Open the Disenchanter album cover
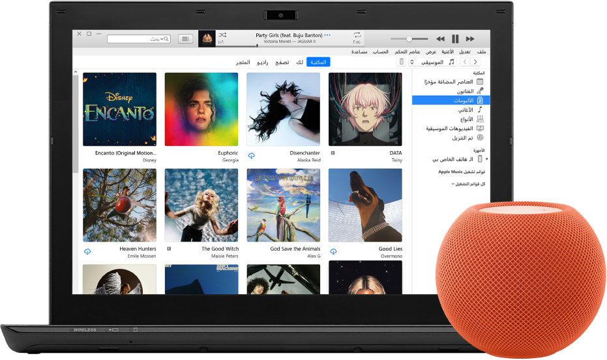 click(284, 109)
